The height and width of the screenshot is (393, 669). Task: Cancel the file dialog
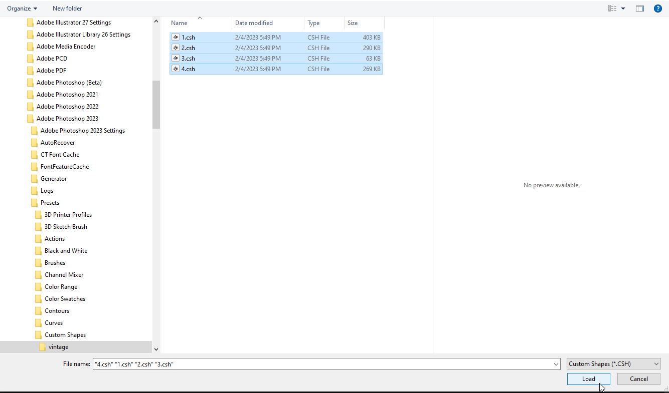[x=638, y=378]
